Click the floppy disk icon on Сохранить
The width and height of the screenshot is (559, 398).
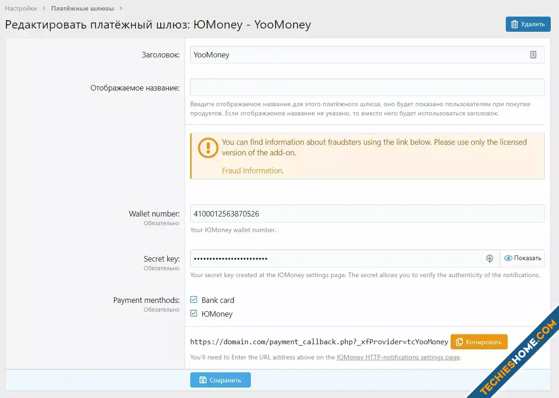(x=203, y=380)
